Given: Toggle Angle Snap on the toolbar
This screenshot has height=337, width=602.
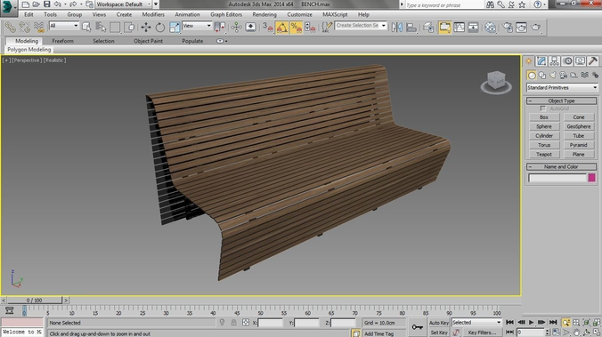Looking at the screenshot, I should (281, 28).
